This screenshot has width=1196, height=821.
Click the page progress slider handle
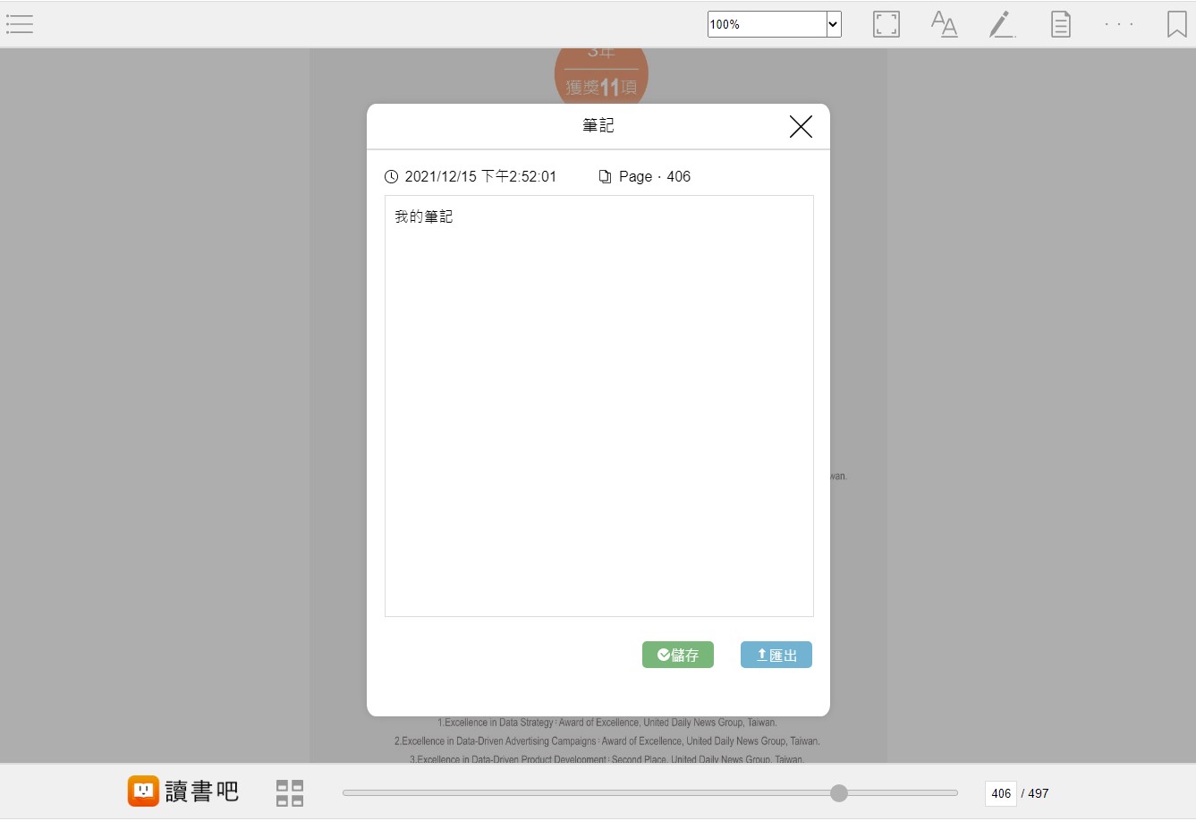point(838,793)
